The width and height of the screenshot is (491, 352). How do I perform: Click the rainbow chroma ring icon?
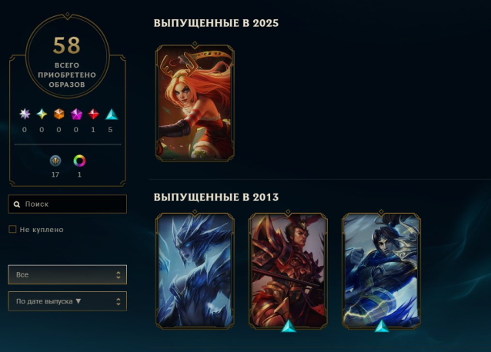[x=79, y=161]
